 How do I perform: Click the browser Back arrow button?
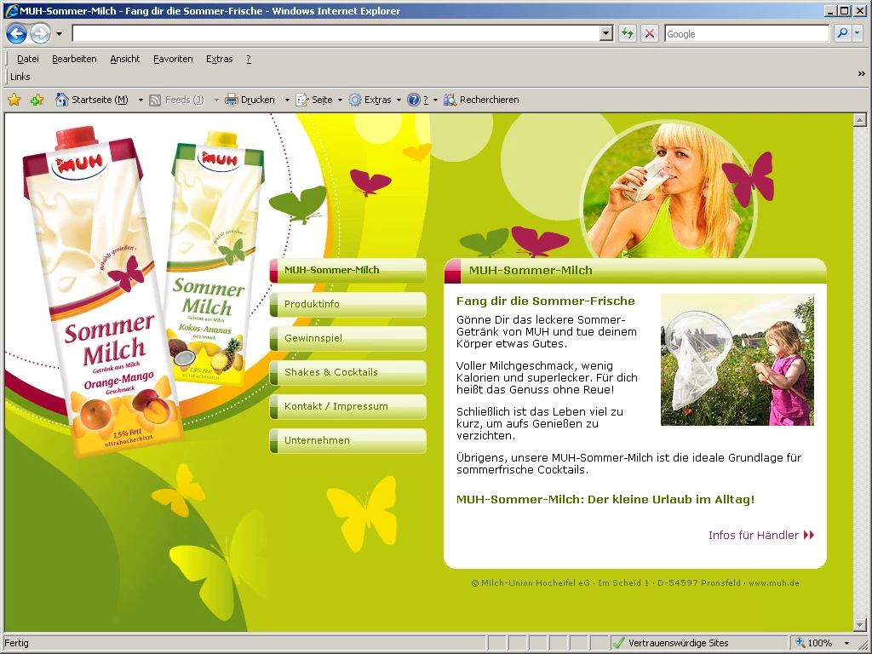[16, 34]
